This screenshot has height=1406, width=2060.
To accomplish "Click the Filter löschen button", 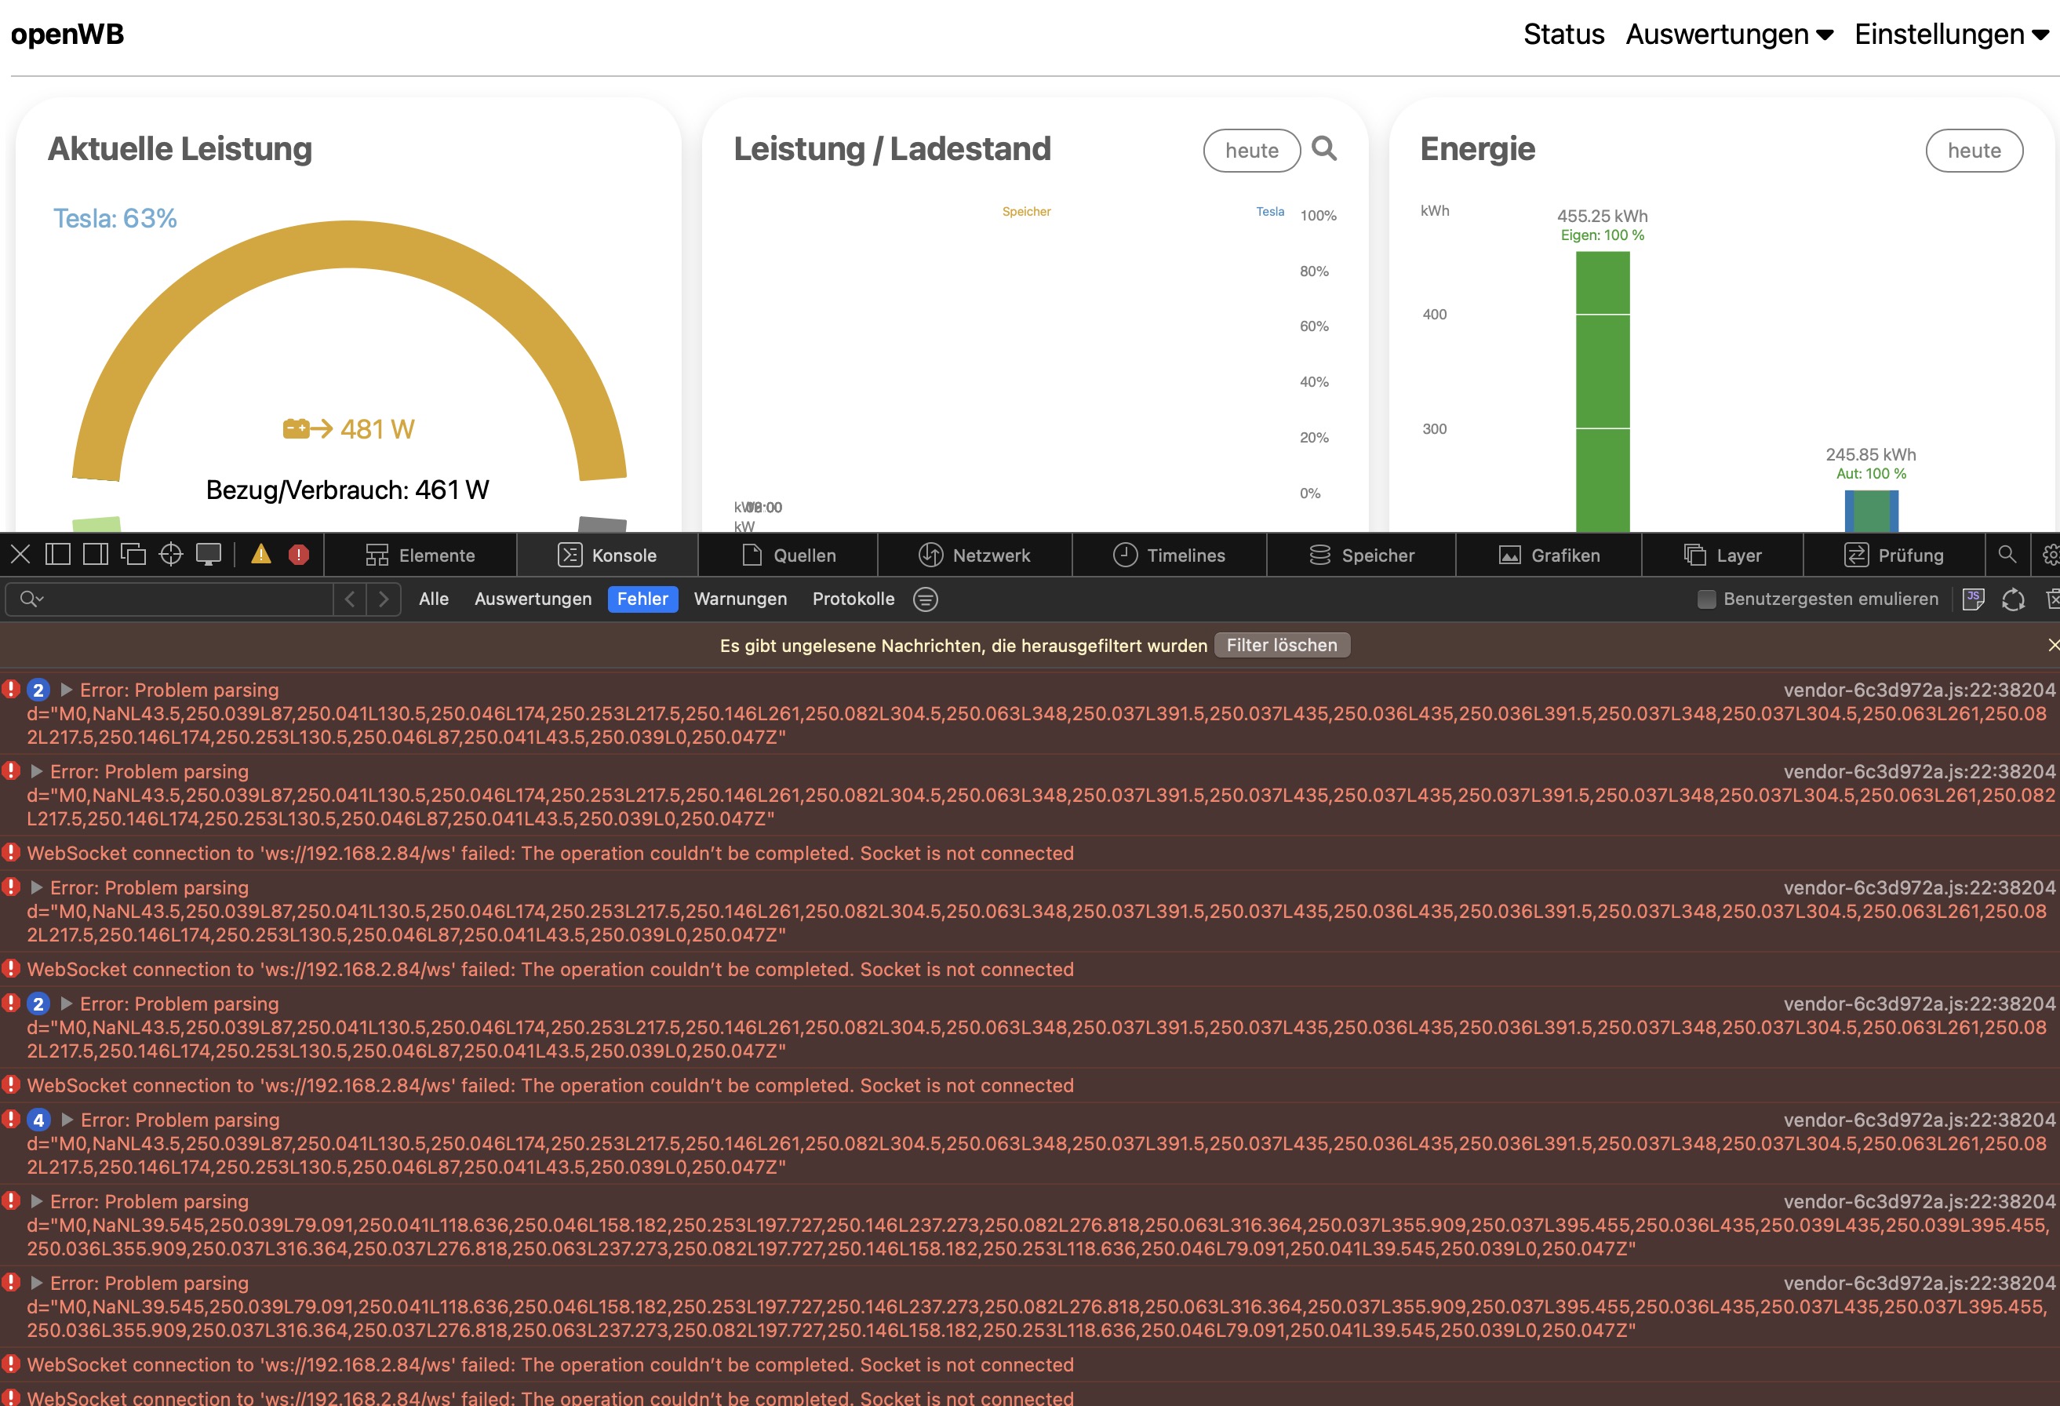I will click(x=1281, y=646).
